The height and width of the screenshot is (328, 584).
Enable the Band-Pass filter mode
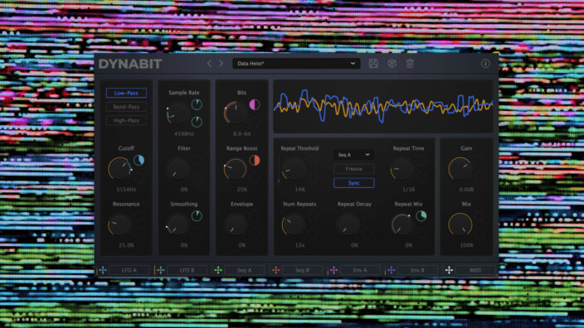coord(126,107)
